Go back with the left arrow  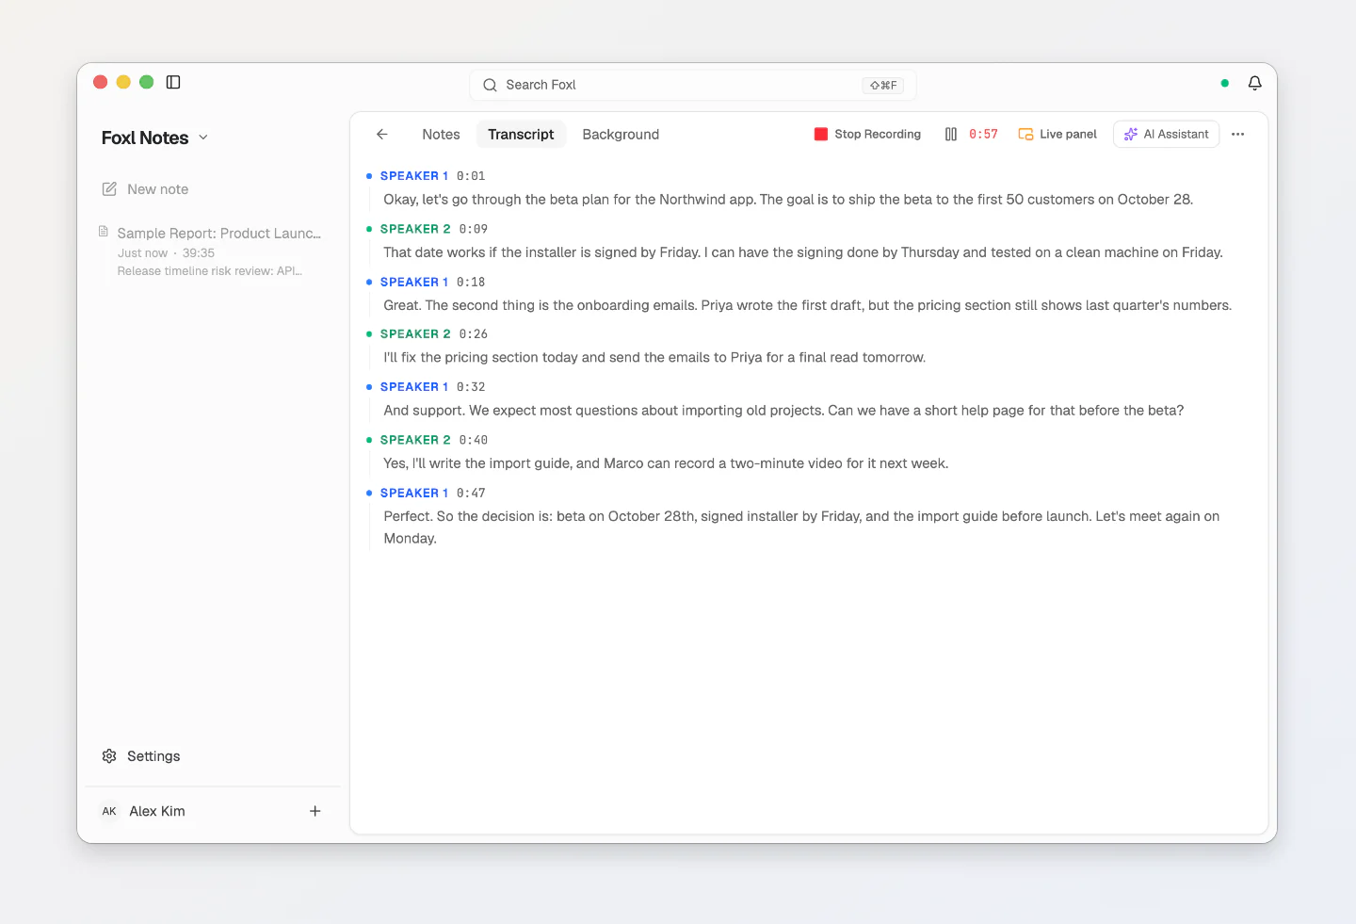tap(382, 134)
